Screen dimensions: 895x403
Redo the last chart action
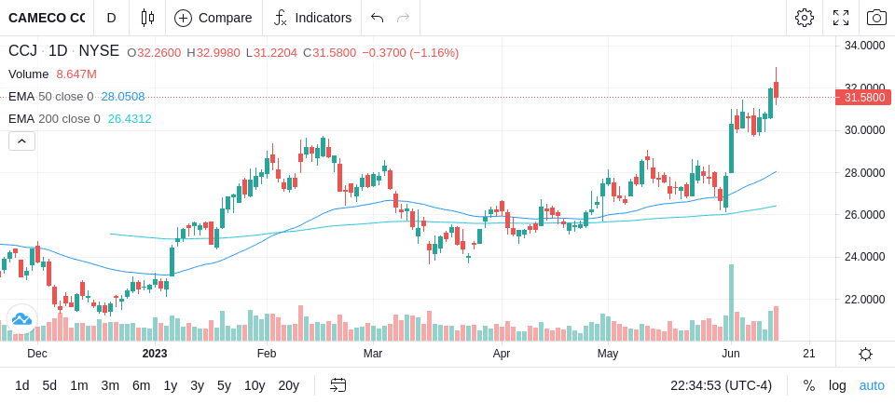click(404, 18)
